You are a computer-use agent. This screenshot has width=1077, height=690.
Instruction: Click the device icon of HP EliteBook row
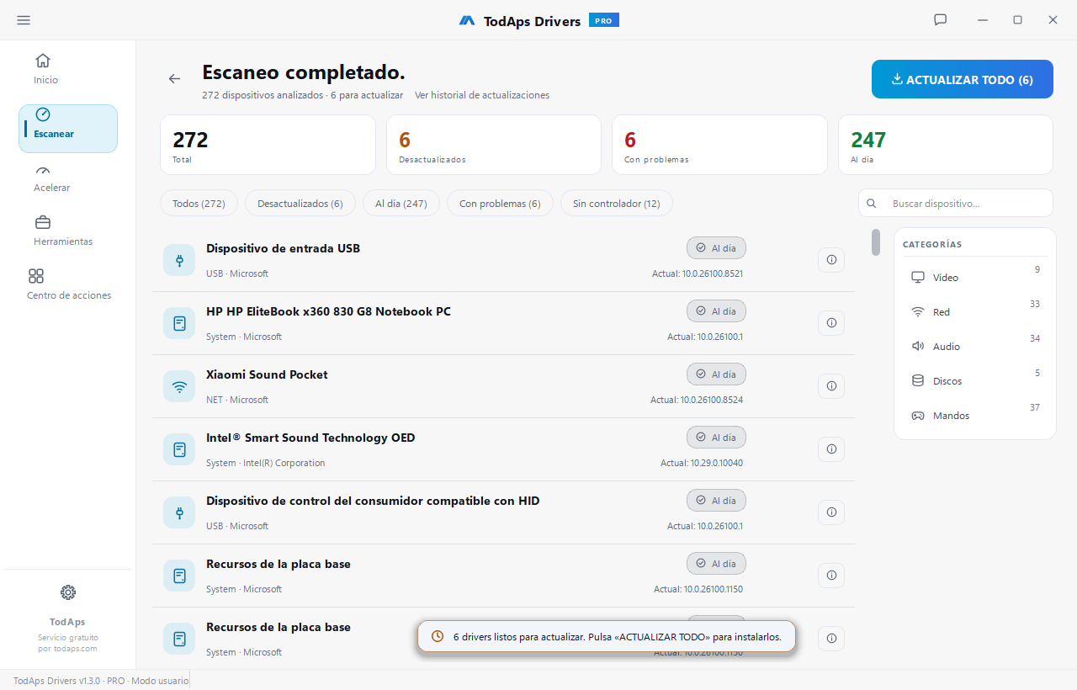(179, 324)
